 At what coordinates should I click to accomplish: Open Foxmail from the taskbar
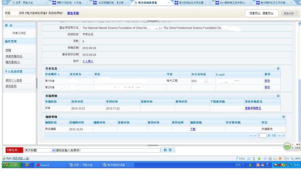click(x=51, y=165)
